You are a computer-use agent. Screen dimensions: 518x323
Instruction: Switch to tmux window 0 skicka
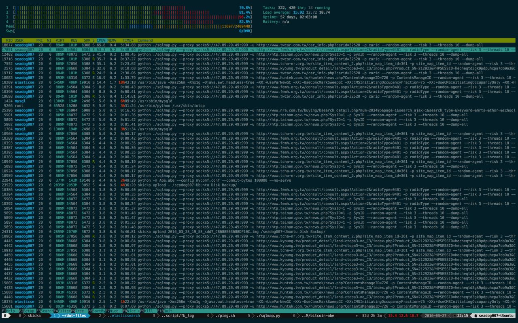[x=30, y=316]
